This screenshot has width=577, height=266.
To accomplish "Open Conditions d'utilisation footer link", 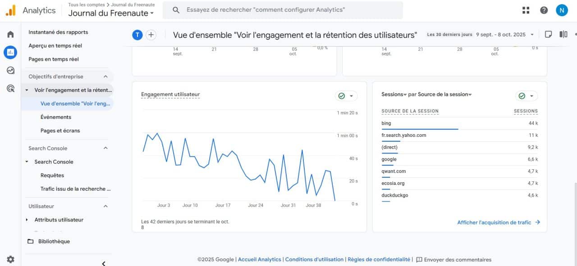I will point(314,259).
